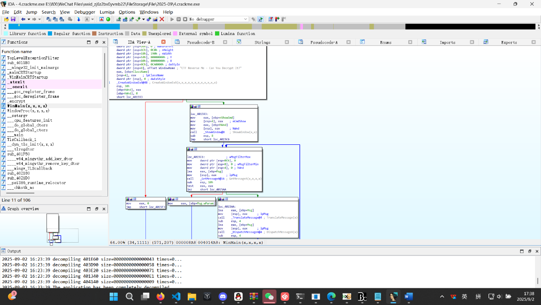Open WeChat from the taskbar
Image resolution: width=541 pixels, height=305 pixels.
tap(269, 296)
